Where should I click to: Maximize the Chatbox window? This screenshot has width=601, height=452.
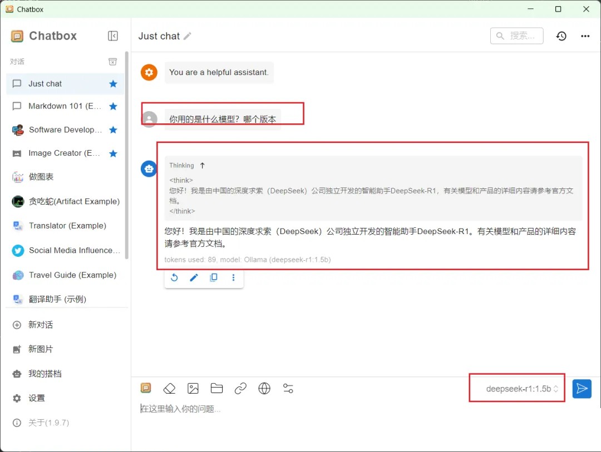click(558, 9)
